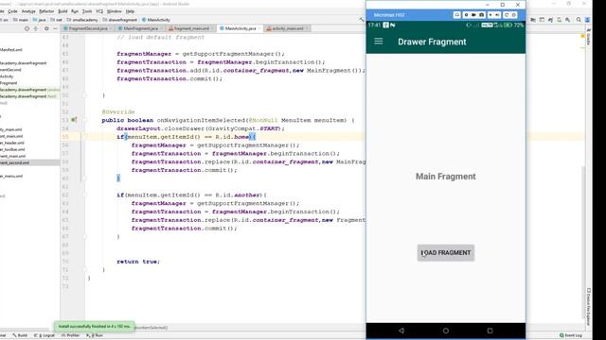Close the MainActivity.java tab

click(x=259, y=28)
